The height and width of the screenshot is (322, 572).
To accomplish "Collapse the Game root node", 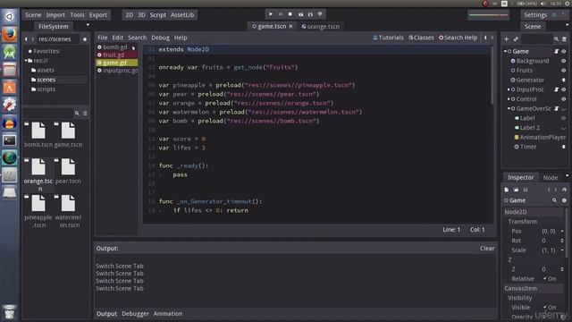I will tap(505, 51).
